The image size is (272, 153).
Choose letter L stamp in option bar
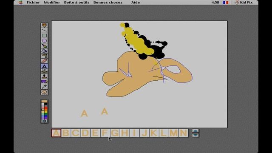pos(164,133)
